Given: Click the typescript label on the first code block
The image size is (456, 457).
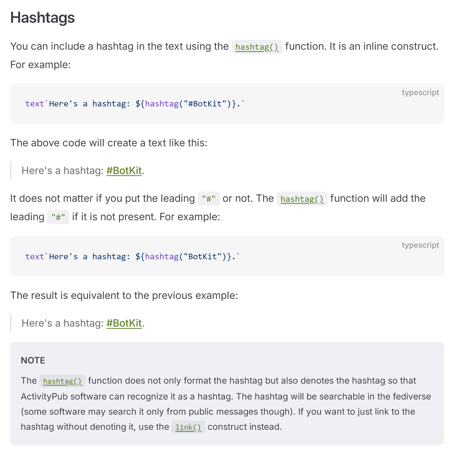Looking at the screenshot, I should [420, 93].
